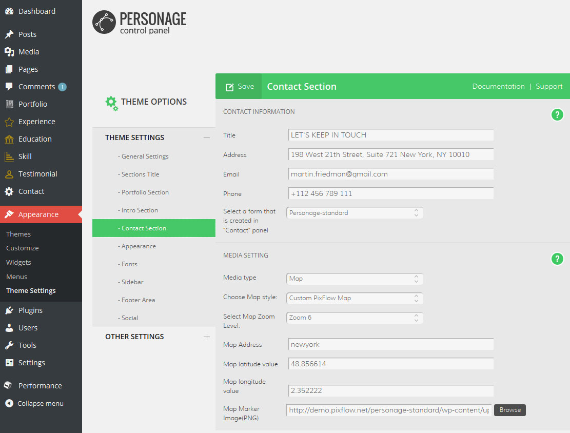Image resolution: width=570 pixels, height=433 pixels.
Task: Open the Media type dropdown
Action: point(355,279)
